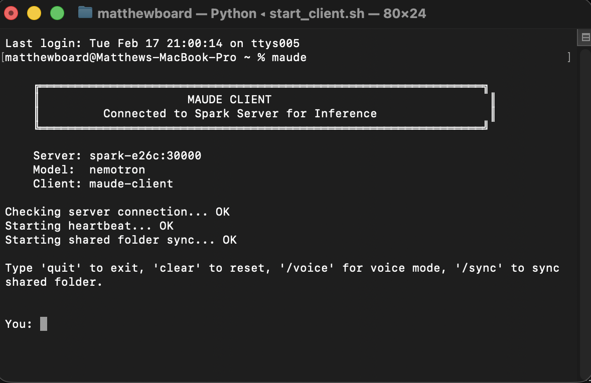
Task: Click the maude-client client name
Action: coord(131,183)
